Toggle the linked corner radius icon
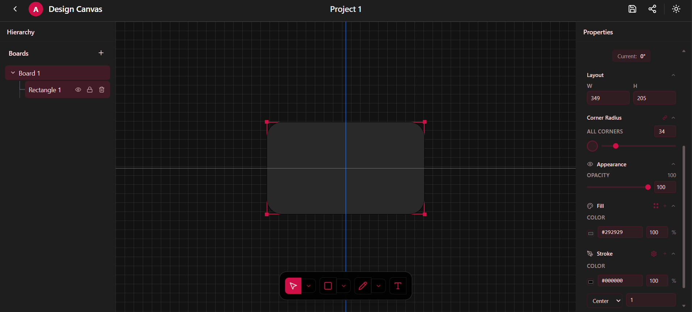This screenshot has width=692, height=312. (665, 118)
